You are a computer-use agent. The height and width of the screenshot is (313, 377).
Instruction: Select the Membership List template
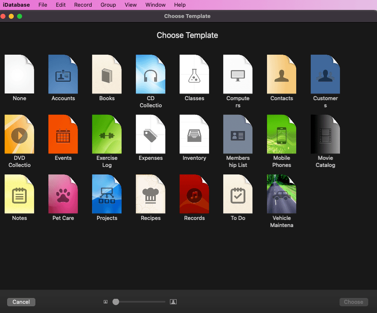click(x=238, y=134)
